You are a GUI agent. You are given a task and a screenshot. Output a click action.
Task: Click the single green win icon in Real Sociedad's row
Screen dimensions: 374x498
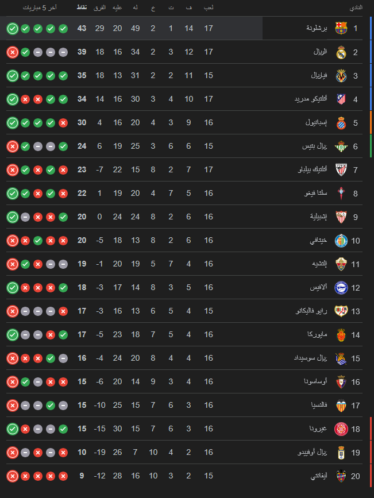51,358
